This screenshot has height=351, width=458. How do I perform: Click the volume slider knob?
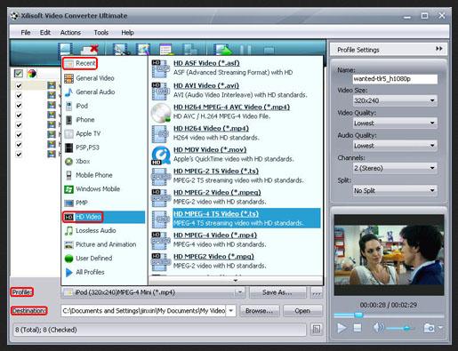point(406,328)
